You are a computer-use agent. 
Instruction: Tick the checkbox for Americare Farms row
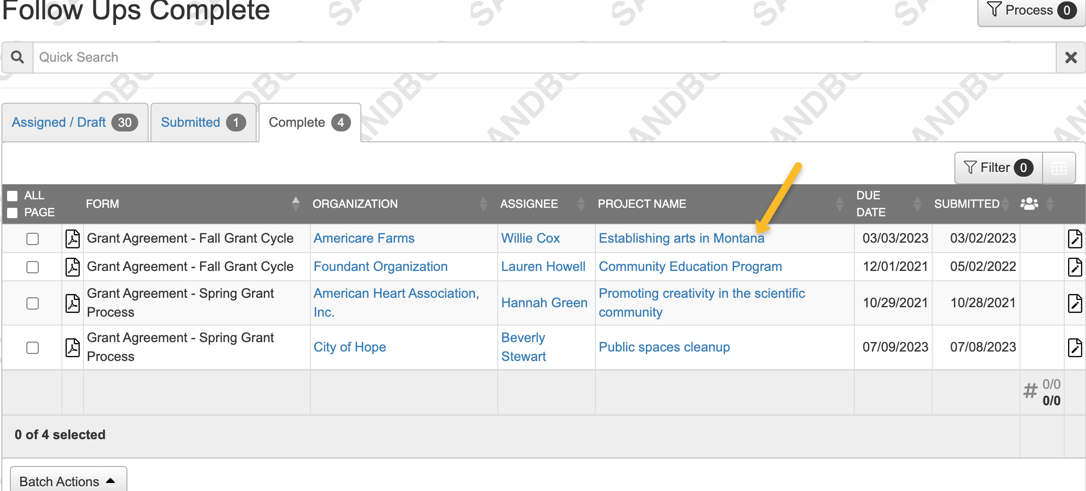pyautogui.click(x=33, y=239)
